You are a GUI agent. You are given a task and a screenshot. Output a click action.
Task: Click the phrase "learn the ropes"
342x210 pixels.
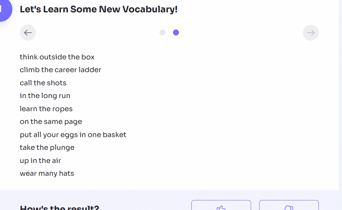[46, 109]
